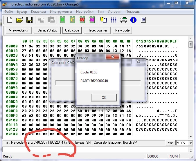Open the Настройки menu
196x161 pixels.
[85, 12]
